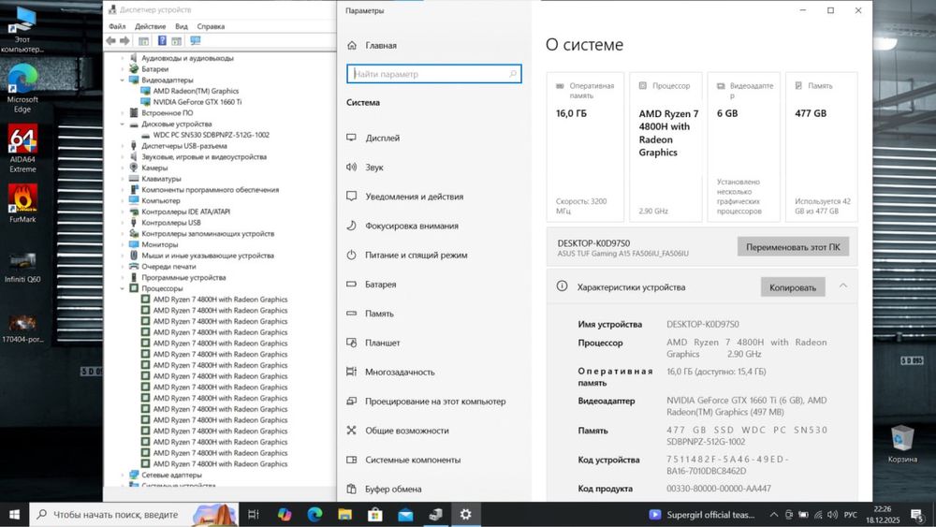The image size is (936, 527).
Task: Switch to Device Manager taskbar icon
Action: point(435,515)
